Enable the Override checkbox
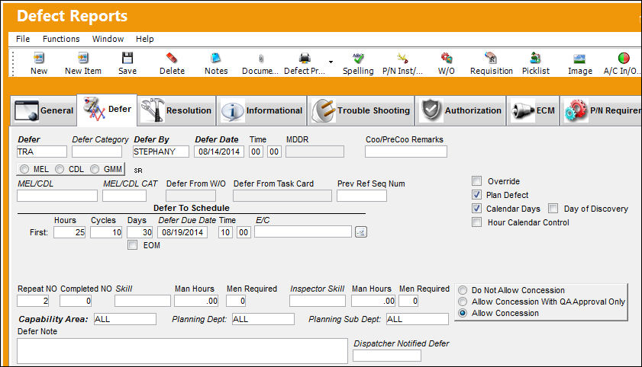The image size is (642, 367). [476, 181]
